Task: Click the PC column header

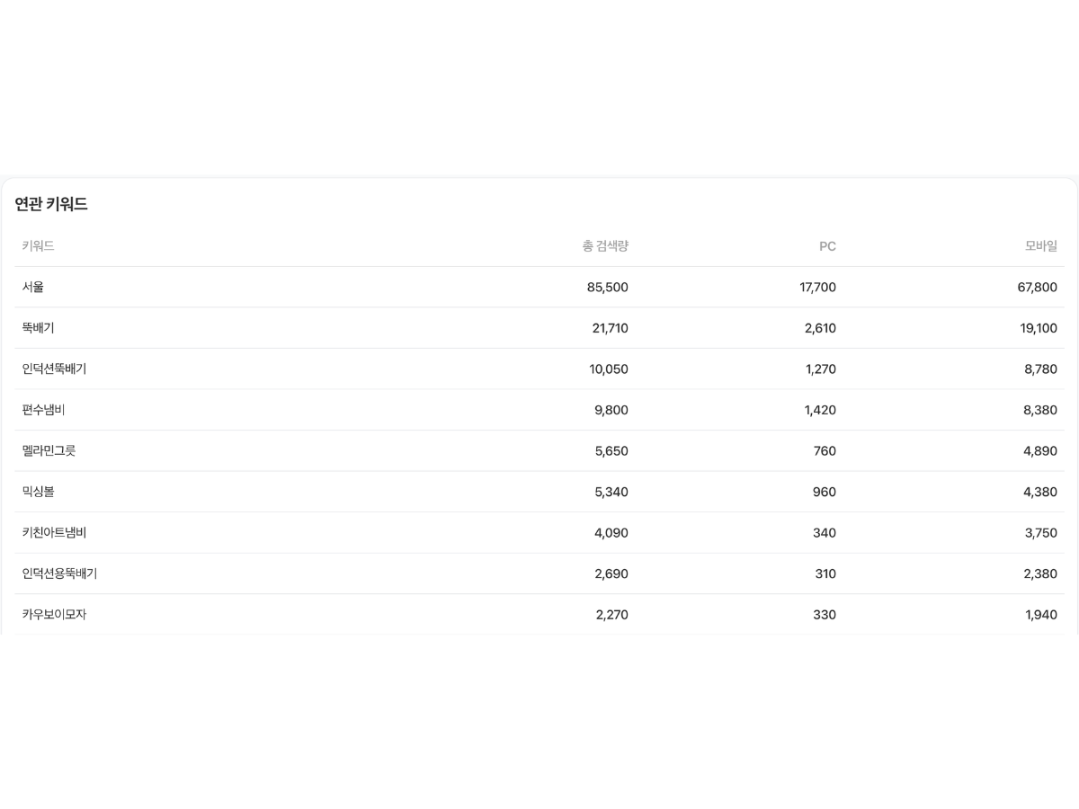Action: (x=827, y=246)
